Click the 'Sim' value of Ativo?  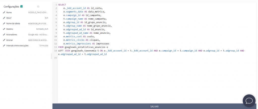pos(46,18)
